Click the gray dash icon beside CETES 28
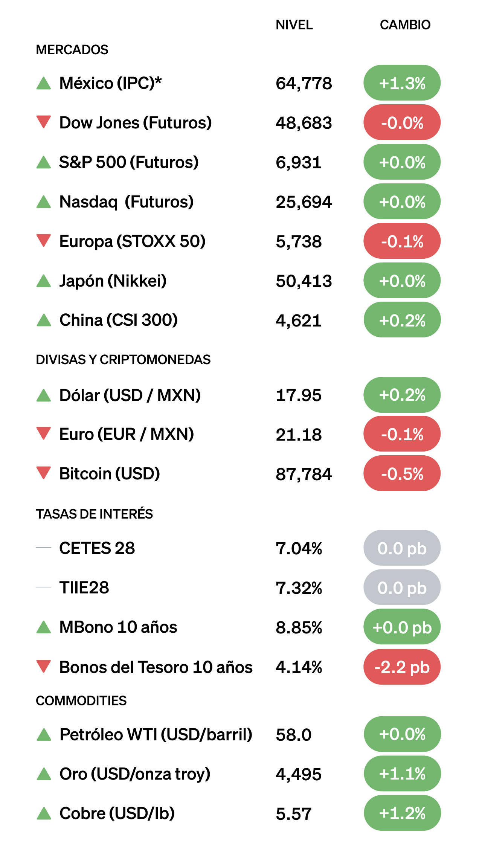 click(44, 548)
